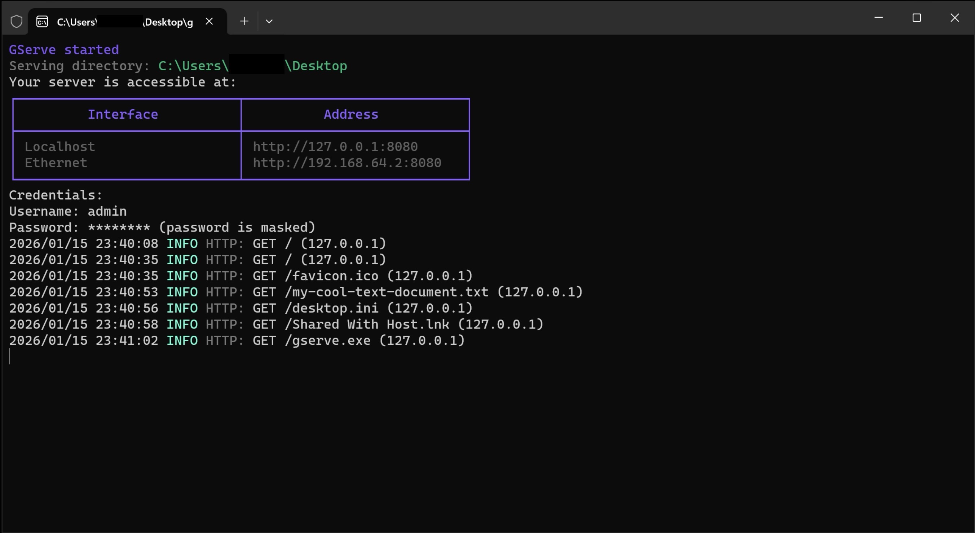Click the http://192.168.64.2:8080 Ethernet address

click(x=347, y=163)
